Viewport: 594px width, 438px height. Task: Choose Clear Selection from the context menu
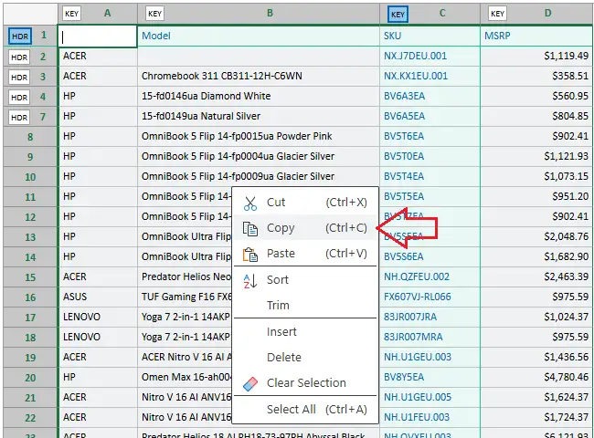pyautogui.click(x=305, y=382)
